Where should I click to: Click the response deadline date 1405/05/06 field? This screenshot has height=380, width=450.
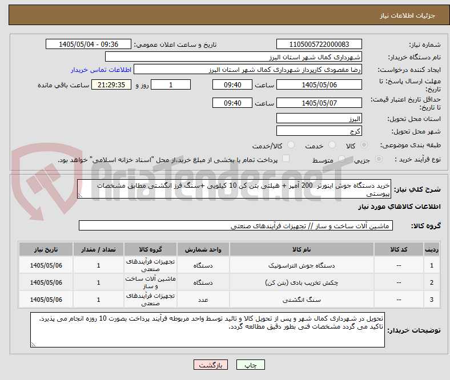pos(319,84)
